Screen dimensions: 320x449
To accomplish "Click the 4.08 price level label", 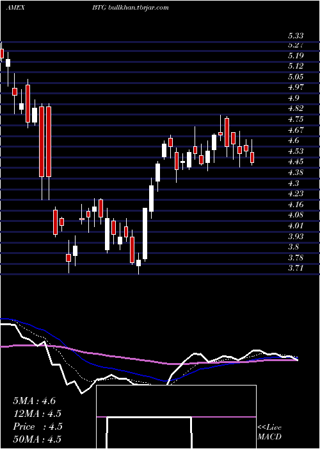I will pyautogui.click(x=296, y=215).
